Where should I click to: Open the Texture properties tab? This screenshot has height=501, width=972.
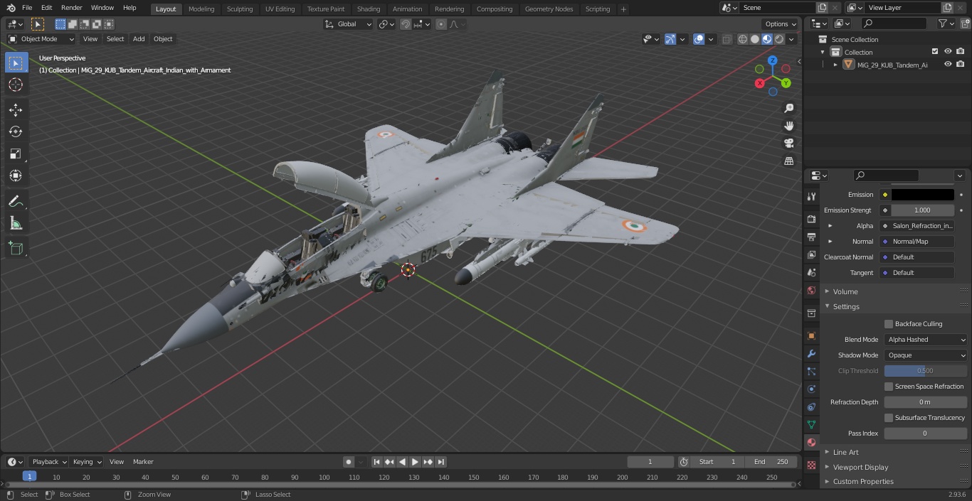point(811,465)
